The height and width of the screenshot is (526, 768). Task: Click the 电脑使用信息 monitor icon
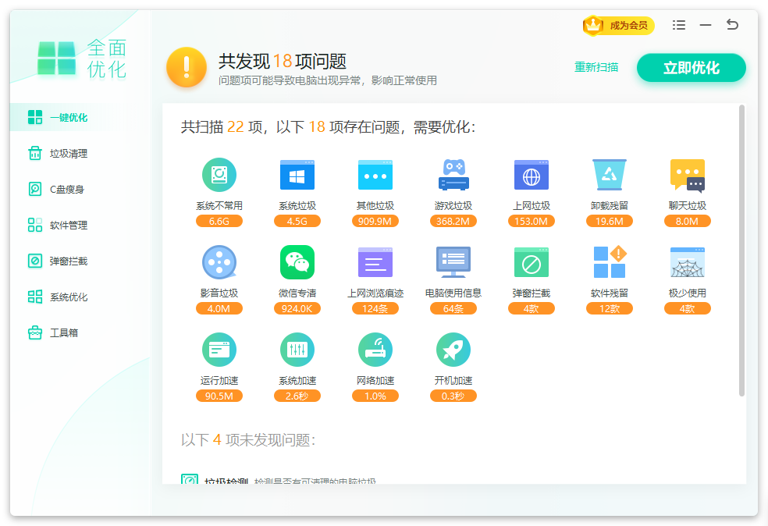(x=453, y=262)
